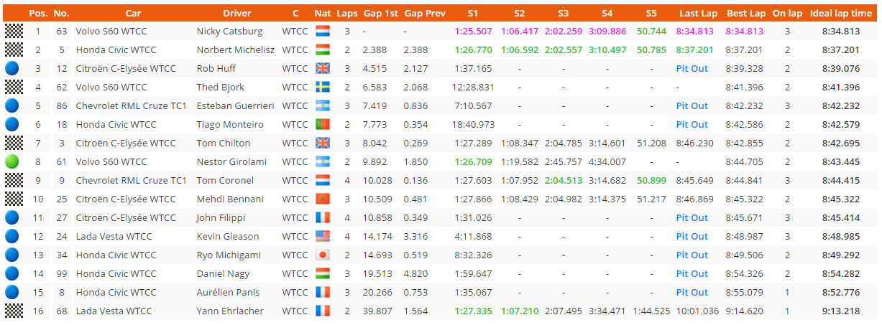Click the UK flag next to Rob Huff
This screenshot has width=882, height=325.
(x=323, y=68)
